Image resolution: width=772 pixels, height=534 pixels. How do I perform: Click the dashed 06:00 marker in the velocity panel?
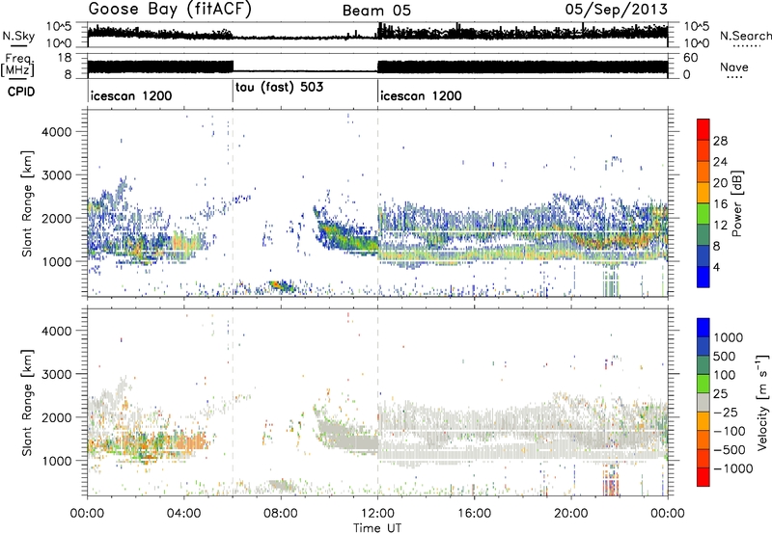click(x=233, y=402)
